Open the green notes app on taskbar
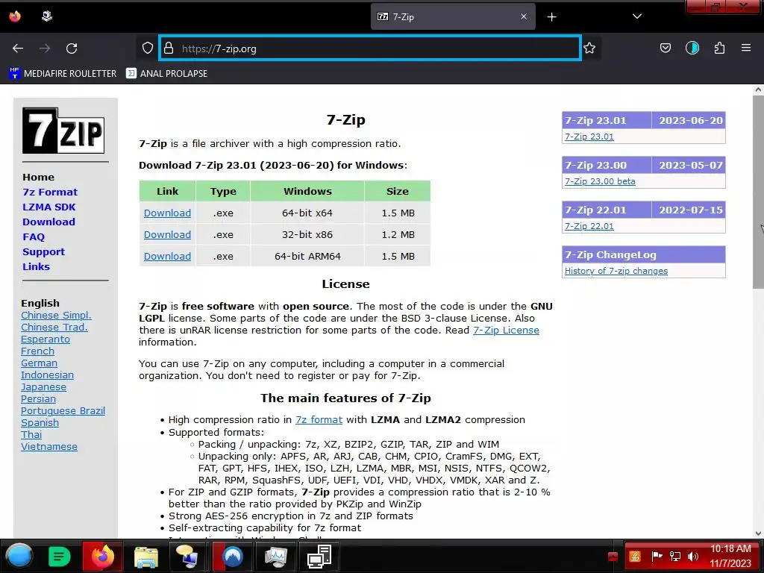The height and width of the screenshot is (573, 764). pyautogui.click(x=60, y=557)
